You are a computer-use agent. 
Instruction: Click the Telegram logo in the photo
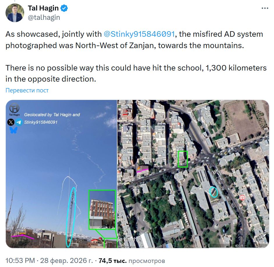(x=19, y=122)
